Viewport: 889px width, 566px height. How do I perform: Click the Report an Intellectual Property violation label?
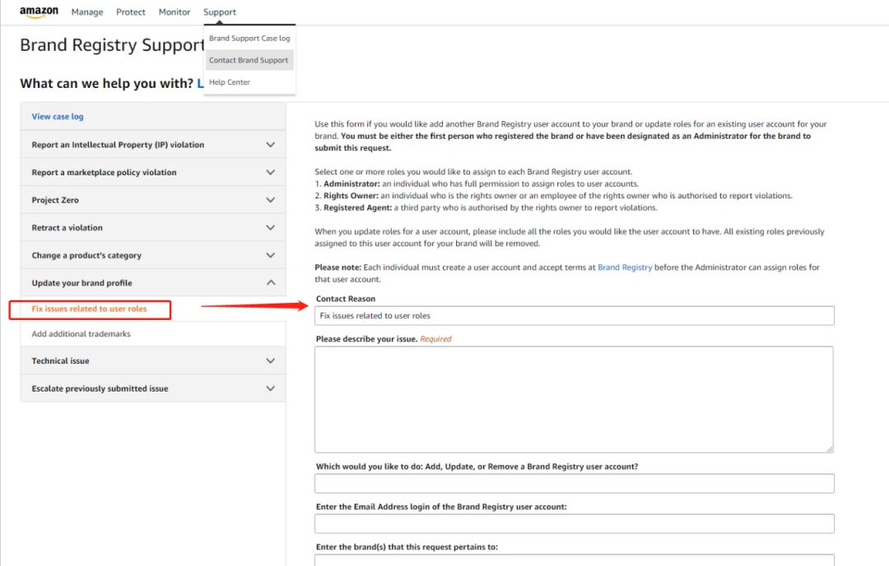point(118,145)
